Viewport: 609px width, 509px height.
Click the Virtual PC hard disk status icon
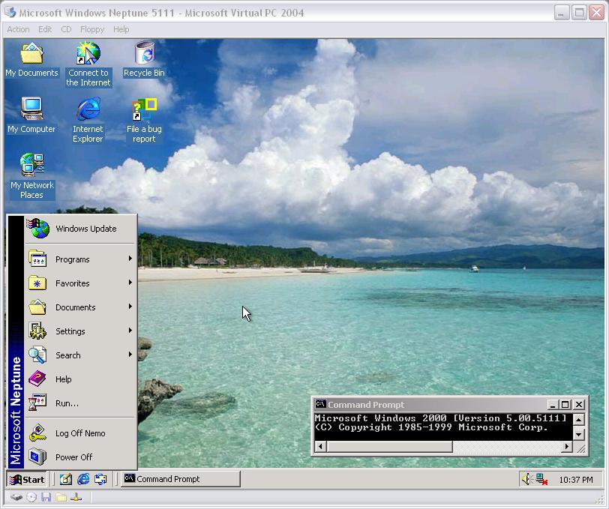tap(16, 497)
